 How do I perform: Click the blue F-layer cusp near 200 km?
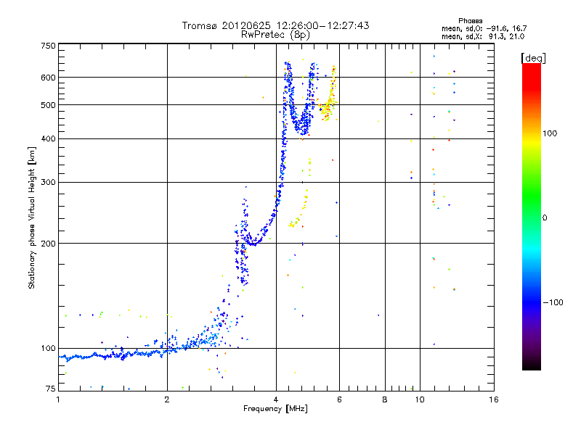(x=252, y=241)
